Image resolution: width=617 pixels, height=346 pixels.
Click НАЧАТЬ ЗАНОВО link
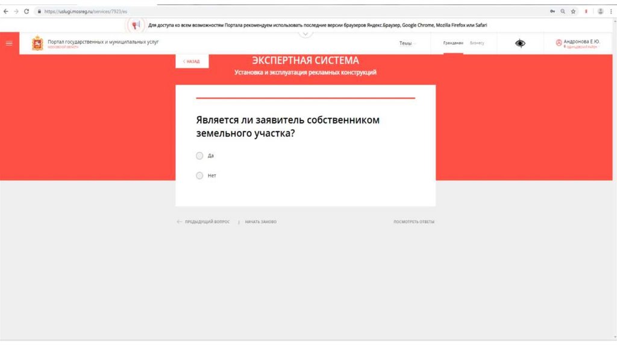(260, 222)
